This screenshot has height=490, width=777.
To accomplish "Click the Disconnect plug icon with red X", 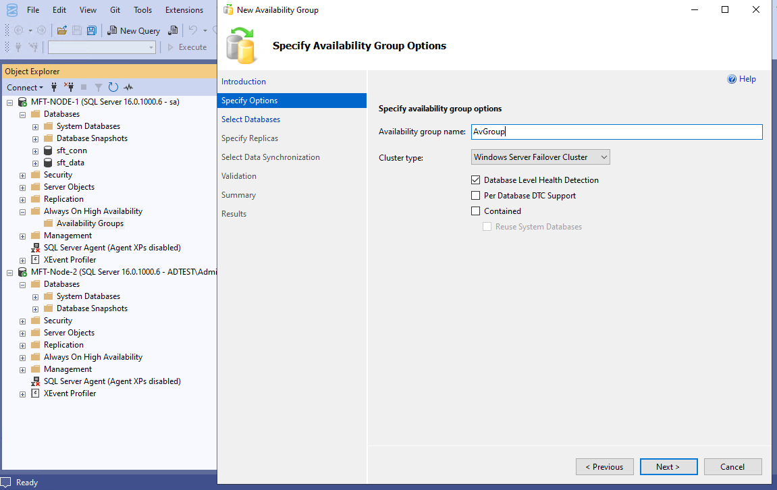I will (x=69, y=87).
